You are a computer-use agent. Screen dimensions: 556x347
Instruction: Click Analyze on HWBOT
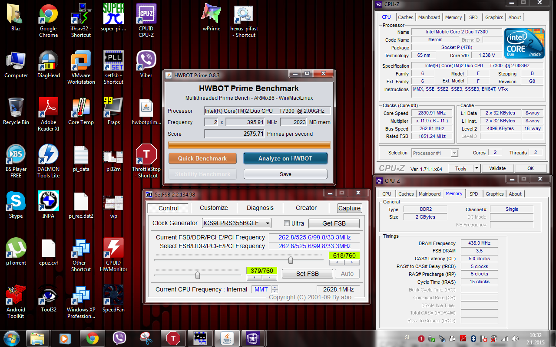[285, 158]
